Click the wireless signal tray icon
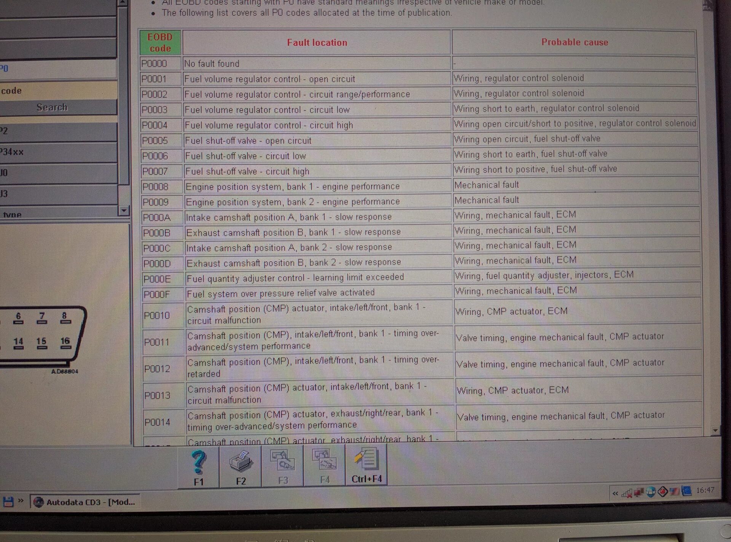Viewport: 731px width, 542px height. (x=626, y=494)
